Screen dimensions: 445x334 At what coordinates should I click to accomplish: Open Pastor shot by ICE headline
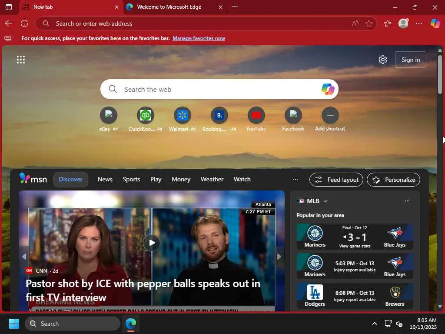(x=143, y=290)
